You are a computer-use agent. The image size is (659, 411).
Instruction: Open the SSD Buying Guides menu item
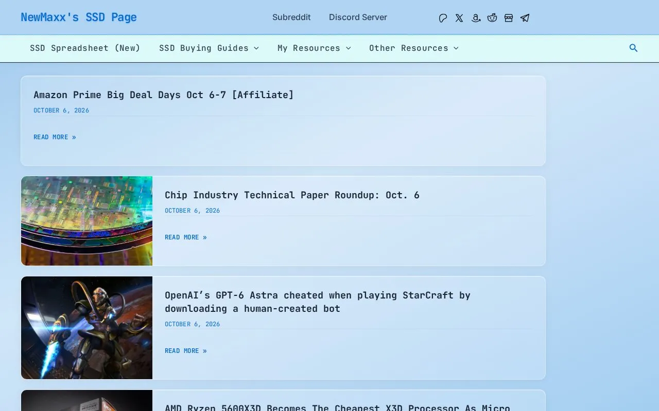[x=204, y=48]
